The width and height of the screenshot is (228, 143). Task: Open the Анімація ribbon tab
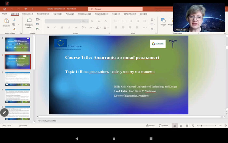[70, 14]
